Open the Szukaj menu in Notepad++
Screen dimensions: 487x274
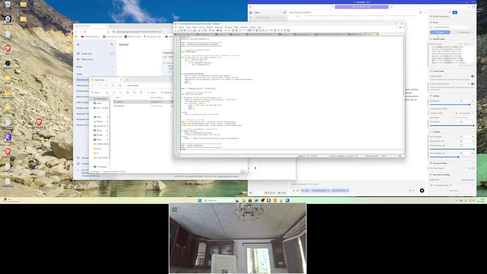pyautogui.click(x=188, y=27)
